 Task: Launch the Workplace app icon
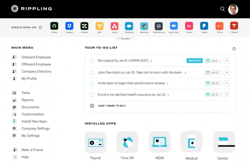[x=159, y=26]
